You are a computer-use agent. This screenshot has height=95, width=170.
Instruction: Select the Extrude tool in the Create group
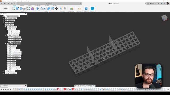[17, 9]
